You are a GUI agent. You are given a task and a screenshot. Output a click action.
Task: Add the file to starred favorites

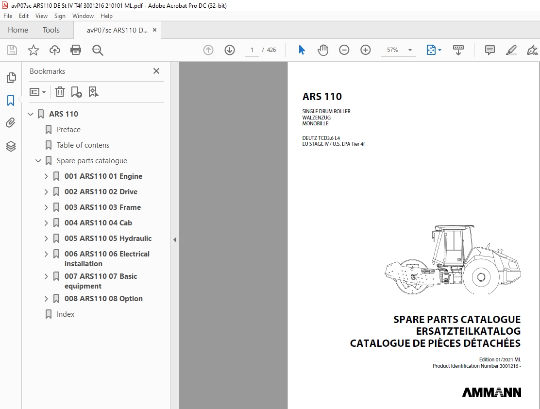34,50
